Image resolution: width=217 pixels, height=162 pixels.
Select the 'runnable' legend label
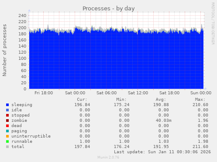coord(22,141)
